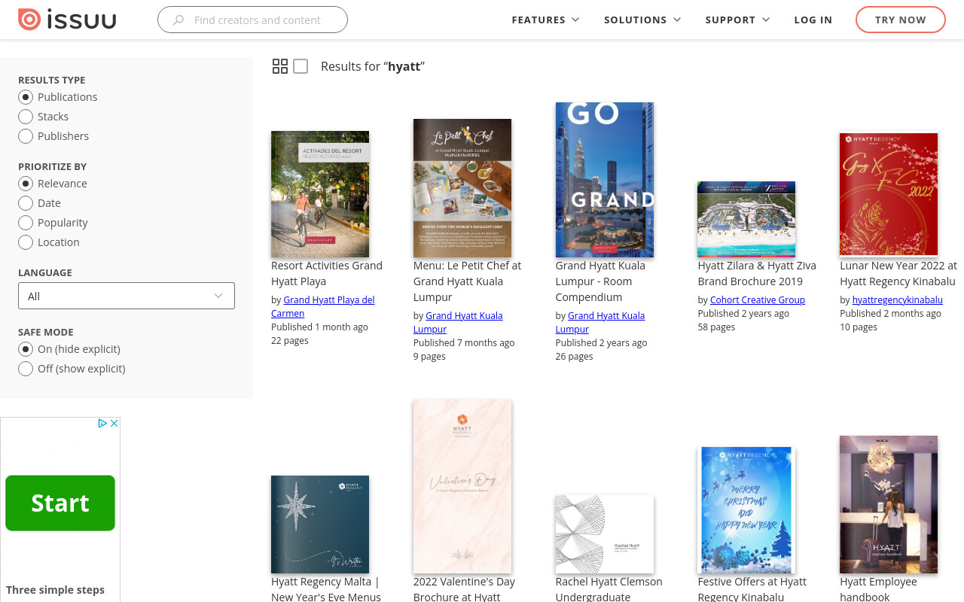Select the Stacks results type
The height and width of the screenshot is (602, 964).
pyautogui.click(x=26, y=117)
